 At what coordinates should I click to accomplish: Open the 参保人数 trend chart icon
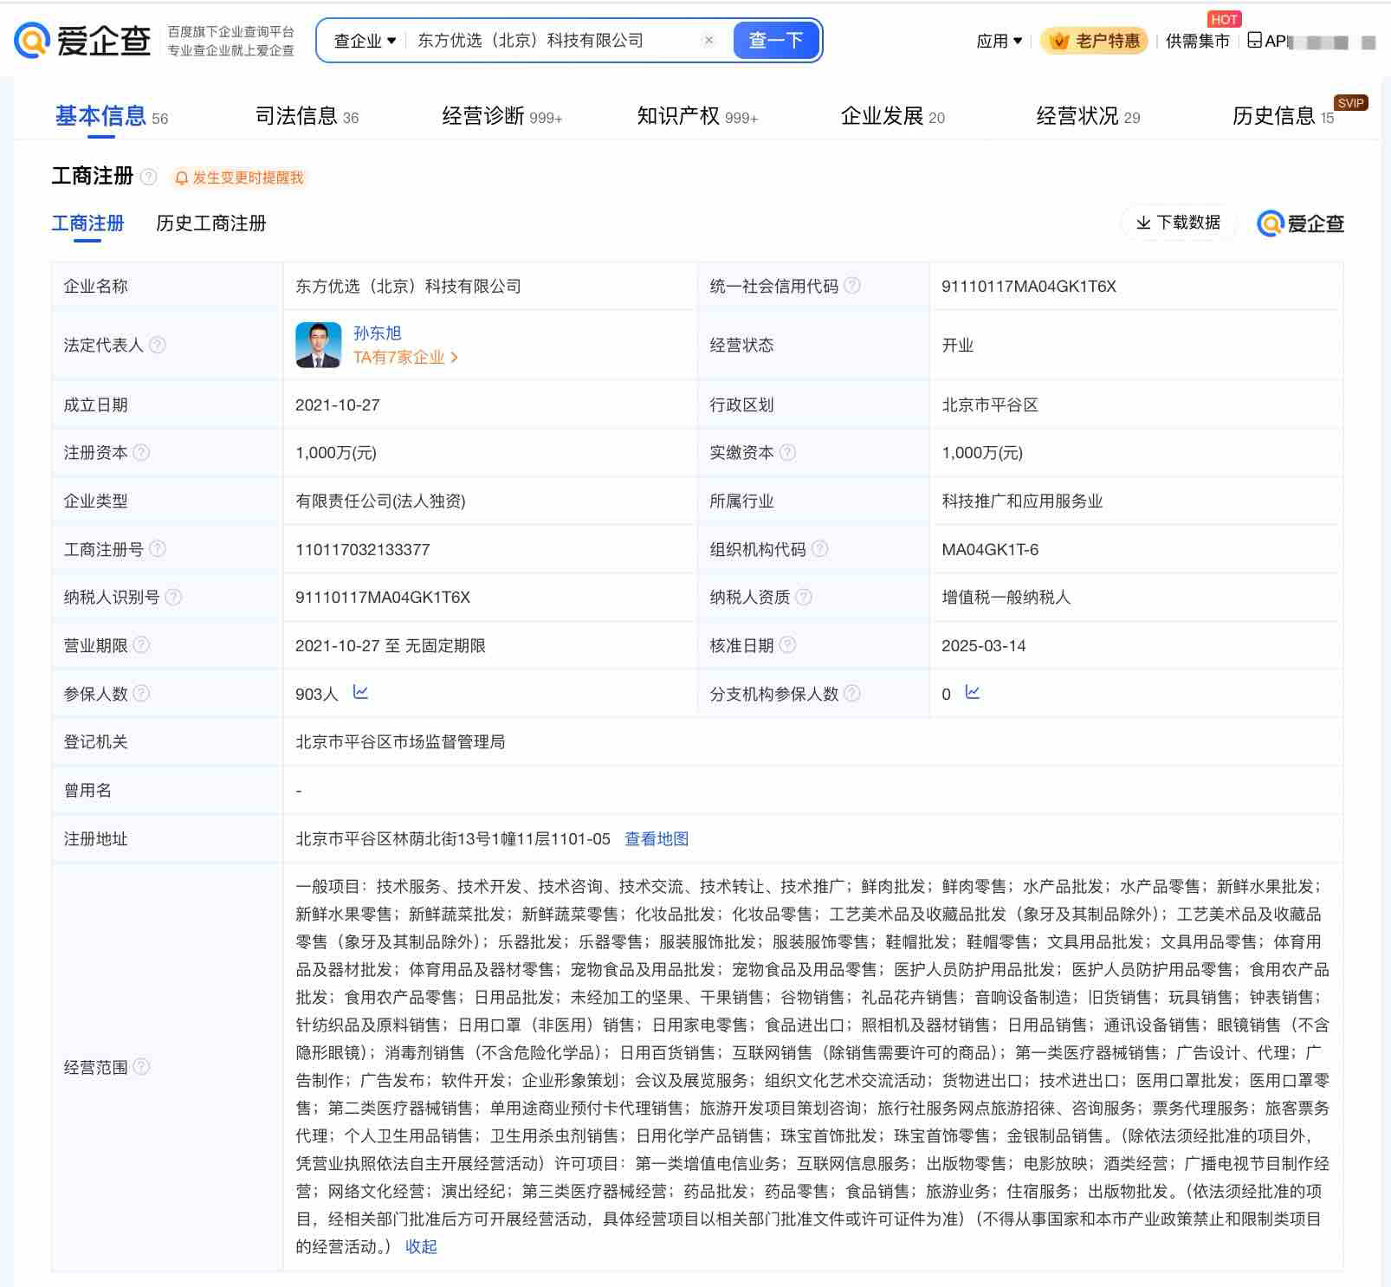point(360,693)
